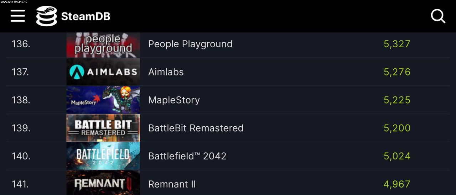Click the 5,200 player count value
The height and width of the screenshot is (195, 456).
click(397, 128)
